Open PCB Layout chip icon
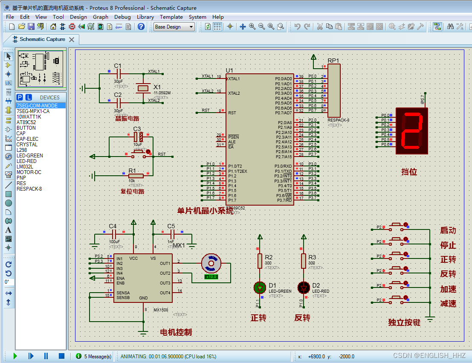The width and height of the screenshot is (472, 363). point(72,27)
